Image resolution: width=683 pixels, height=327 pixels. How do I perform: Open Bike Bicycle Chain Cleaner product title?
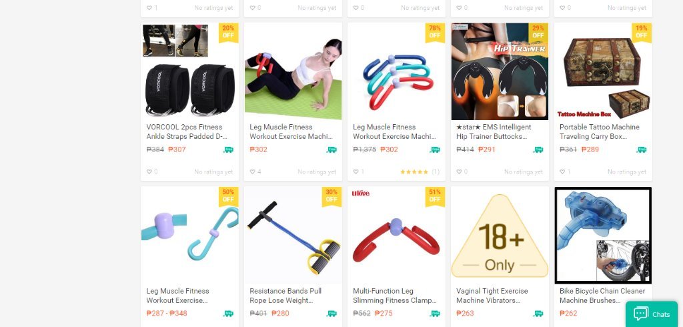point(602,296)
